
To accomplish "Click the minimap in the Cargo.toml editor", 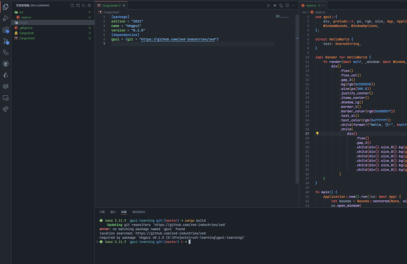I will click(282, 16).
